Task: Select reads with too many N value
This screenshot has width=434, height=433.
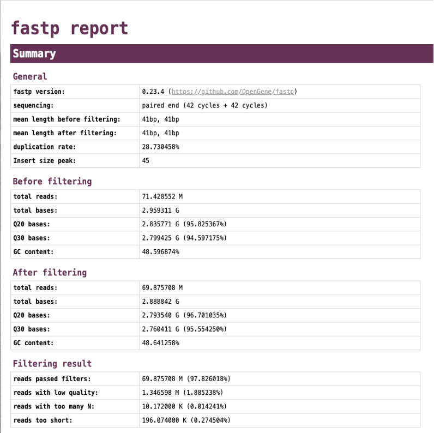Action: point(184,406)
